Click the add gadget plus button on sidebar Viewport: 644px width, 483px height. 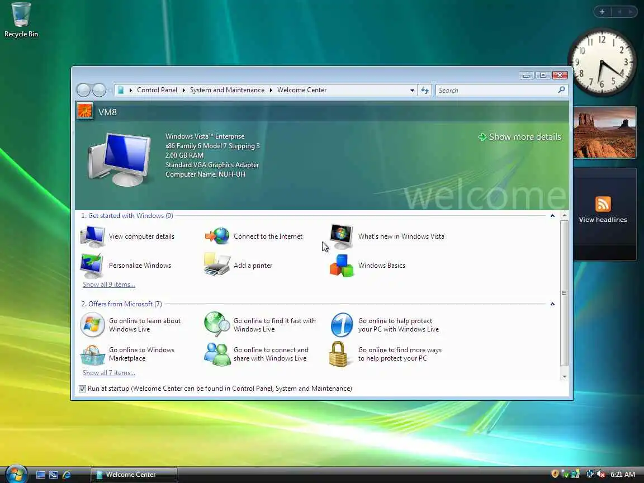pyautogui.click(x=602, y=12)
